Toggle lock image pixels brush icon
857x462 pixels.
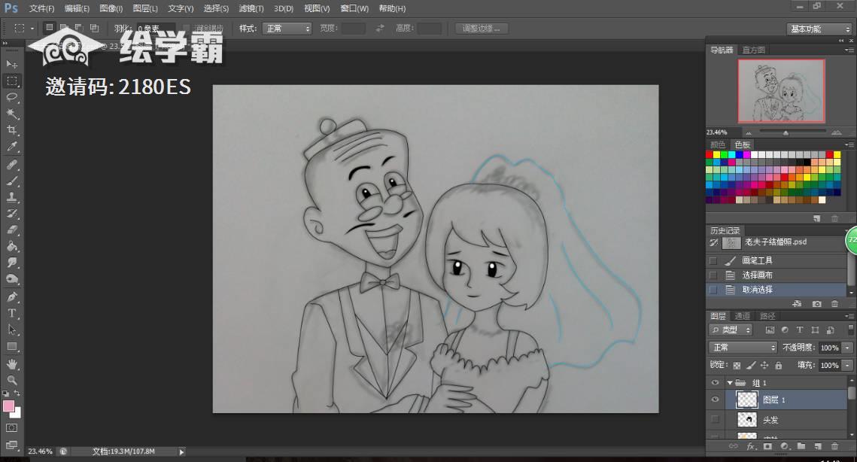tap(751, 365)
